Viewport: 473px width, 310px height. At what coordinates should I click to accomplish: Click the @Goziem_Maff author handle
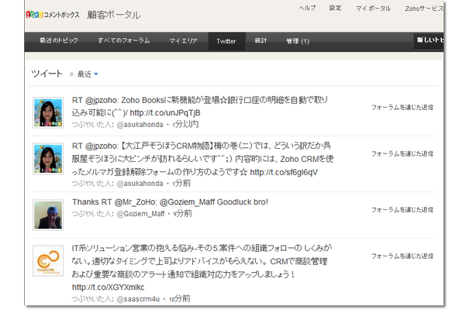140,214
